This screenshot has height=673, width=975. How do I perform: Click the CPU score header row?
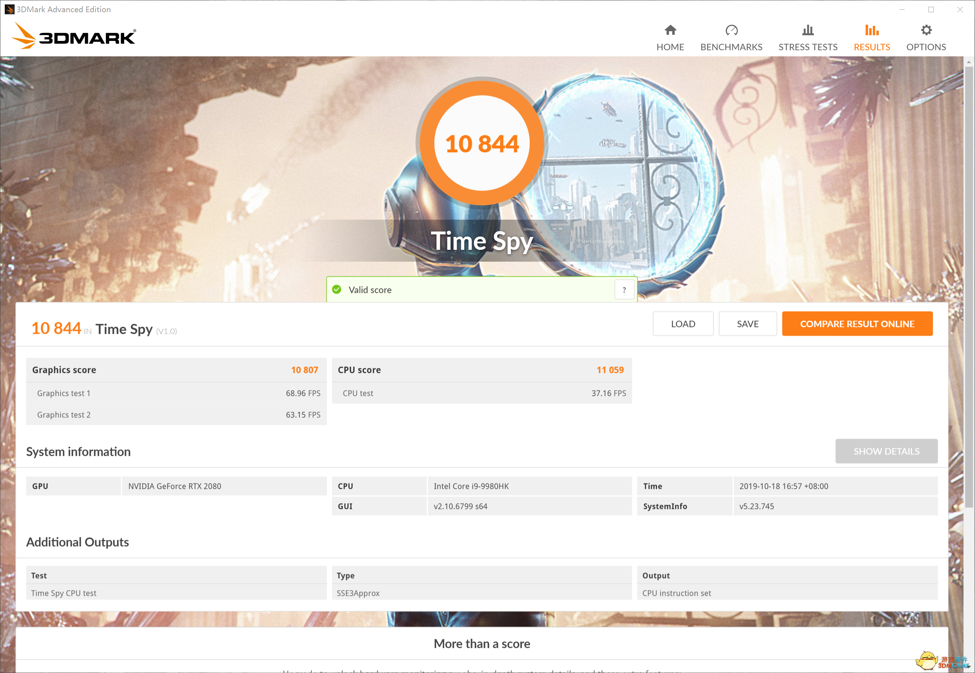click(481, 370)
